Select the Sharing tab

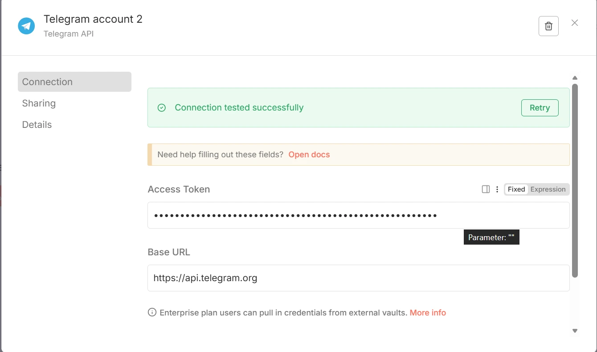tap(39, 103)
